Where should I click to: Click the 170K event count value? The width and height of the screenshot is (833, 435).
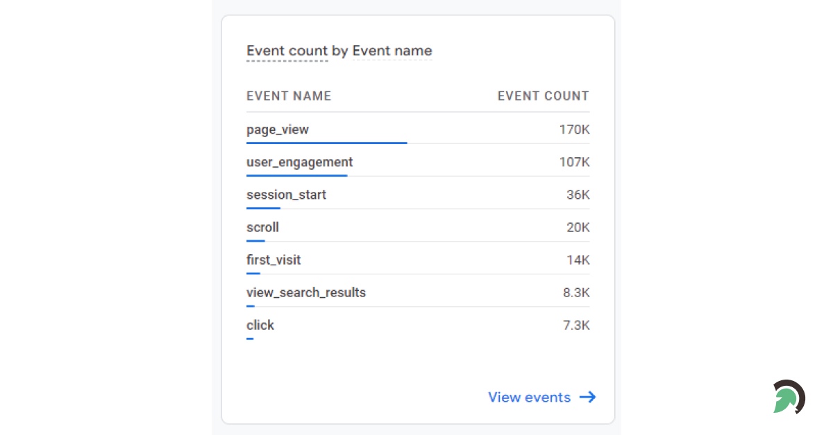point(575,130)
